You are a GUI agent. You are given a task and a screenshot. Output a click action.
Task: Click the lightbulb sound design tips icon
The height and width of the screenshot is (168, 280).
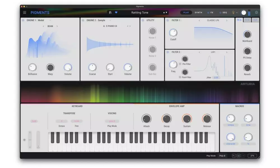coord(233,13)
